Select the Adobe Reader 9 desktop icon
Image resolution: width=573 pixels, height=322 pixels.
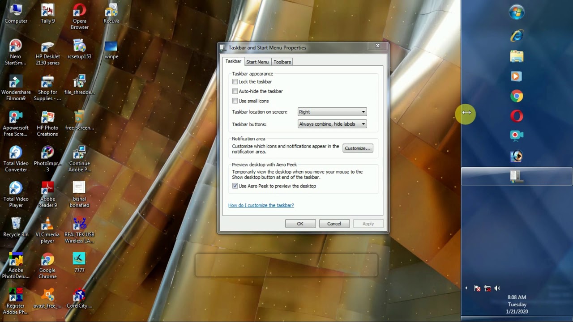pyautogui.click(x=47, y=195)
